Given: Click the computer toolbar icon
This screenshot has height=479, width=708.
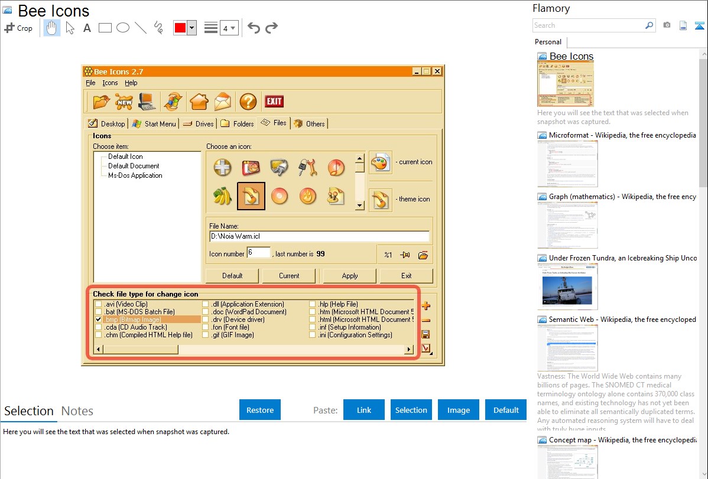Looking at the screenshot, I should (147, 102).
